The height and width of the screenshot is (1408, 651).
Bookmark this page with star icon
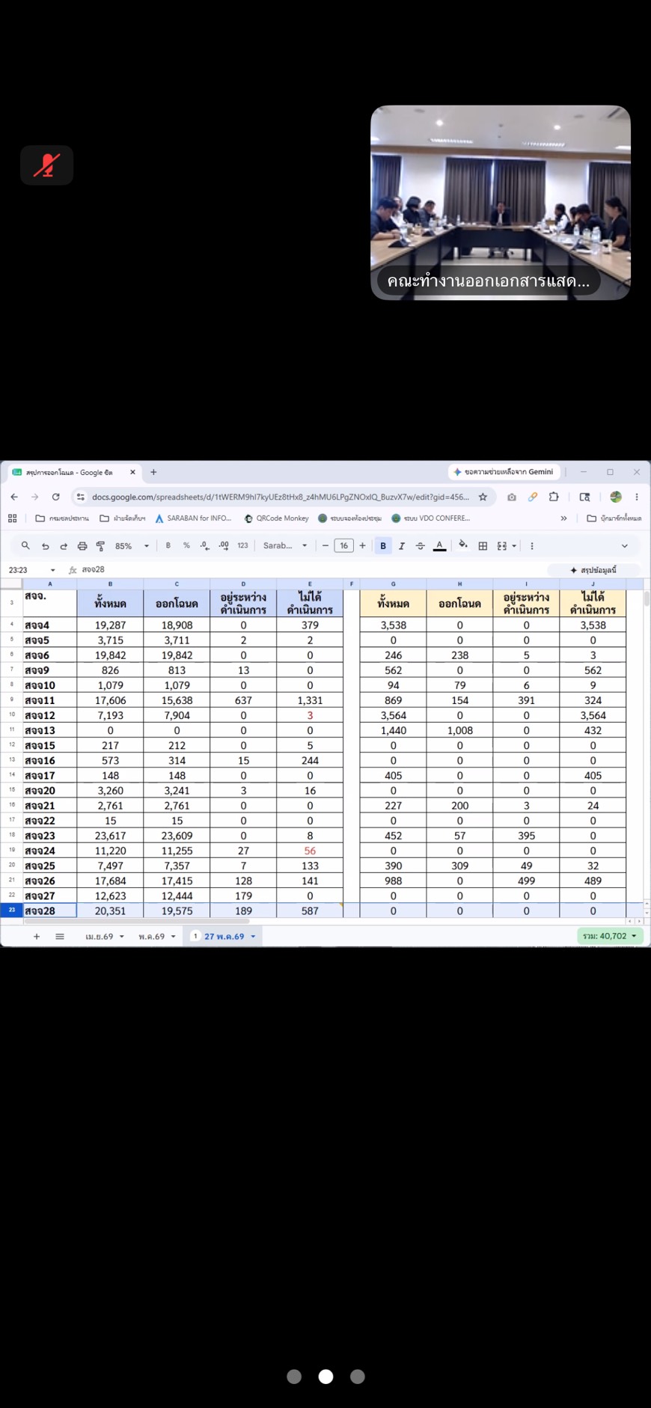coord(483,497)
